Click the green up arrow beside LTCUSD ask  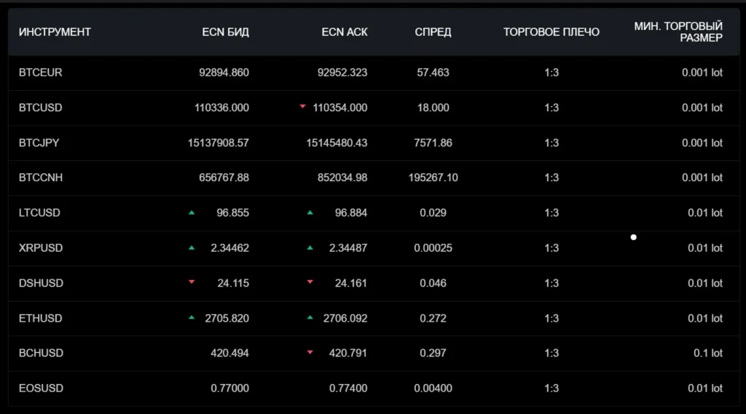click(310, 212)
